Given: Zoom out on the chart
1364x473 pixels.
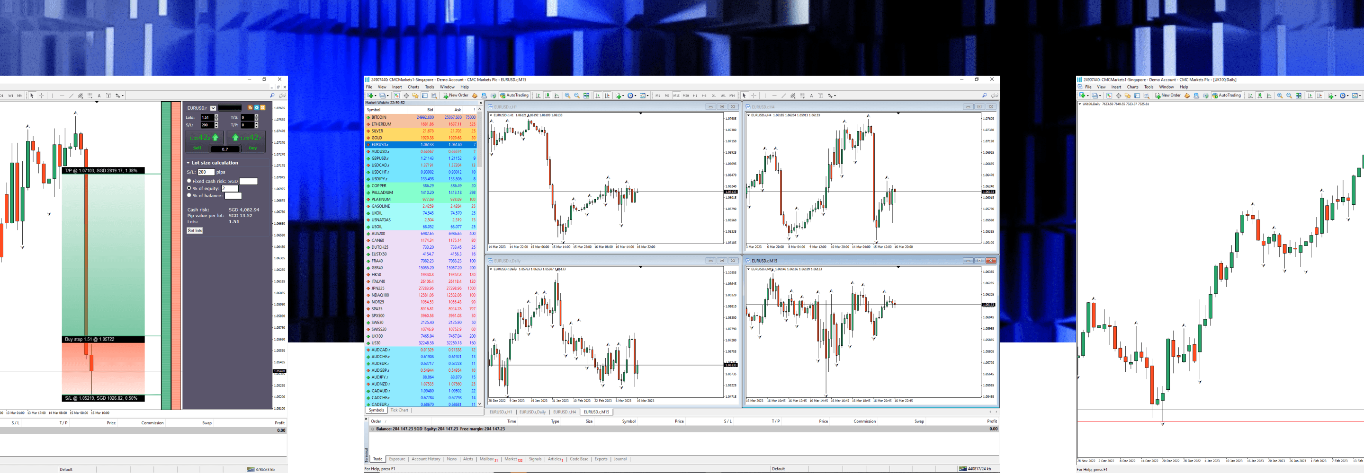Looking at the screenshot, I should (x=577, y=96).
